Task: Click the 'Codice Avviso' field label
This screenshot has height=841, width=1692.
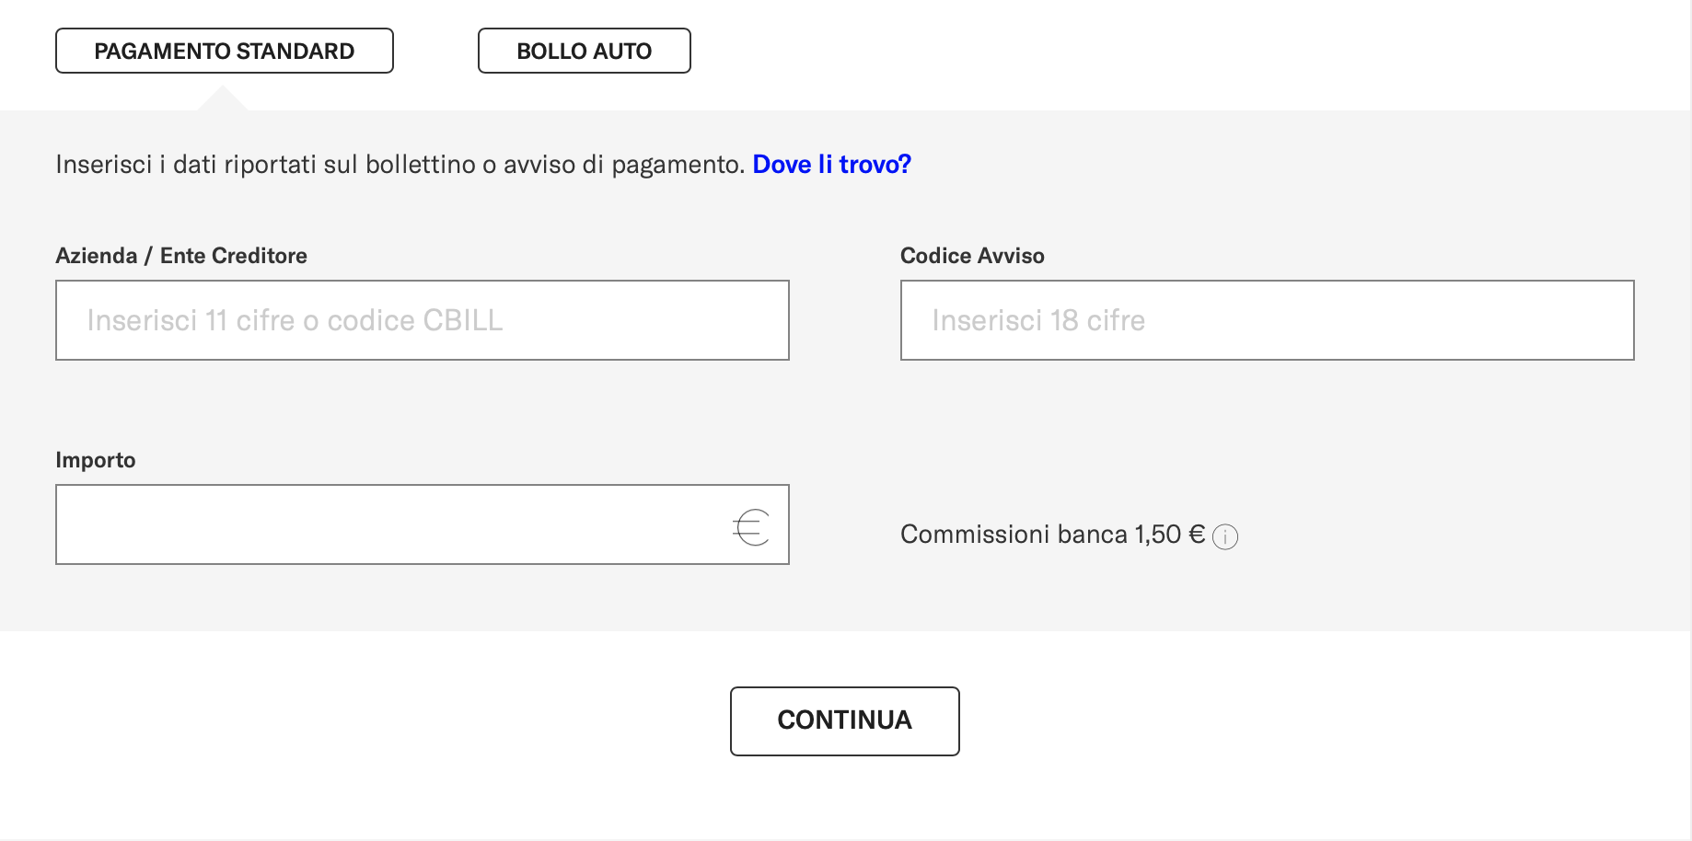Action: 972,256
